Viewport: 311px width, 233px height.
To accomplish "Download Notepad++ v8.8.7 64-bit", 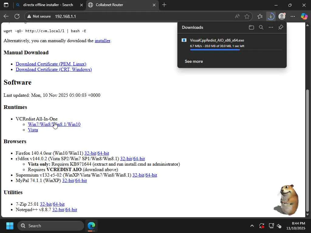I will click(71, 210).
